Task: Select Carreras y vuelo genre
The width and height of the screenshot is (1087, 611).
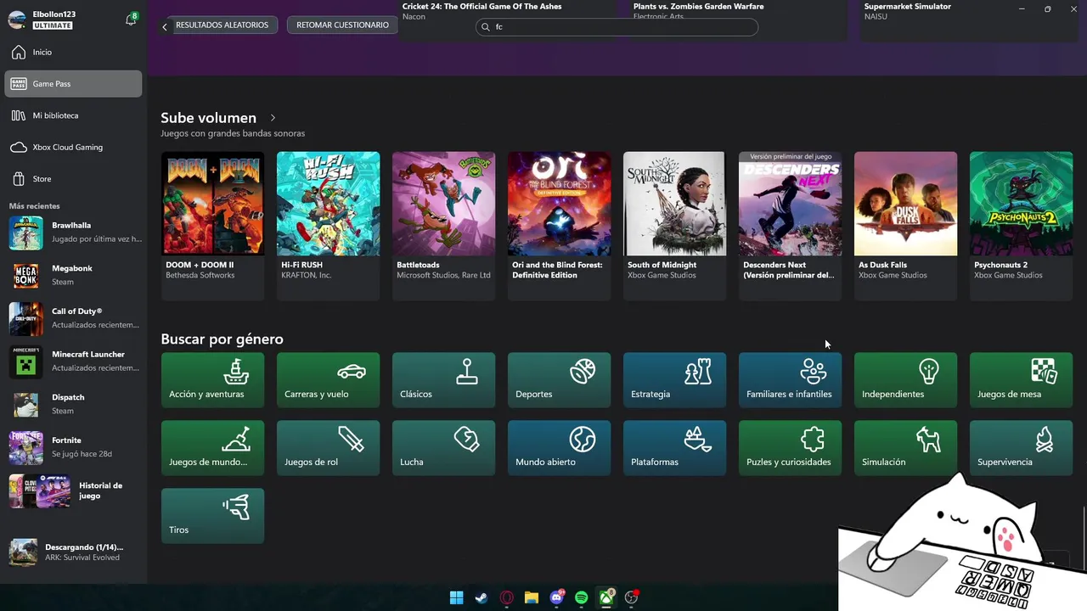Action: click(328, 380)
